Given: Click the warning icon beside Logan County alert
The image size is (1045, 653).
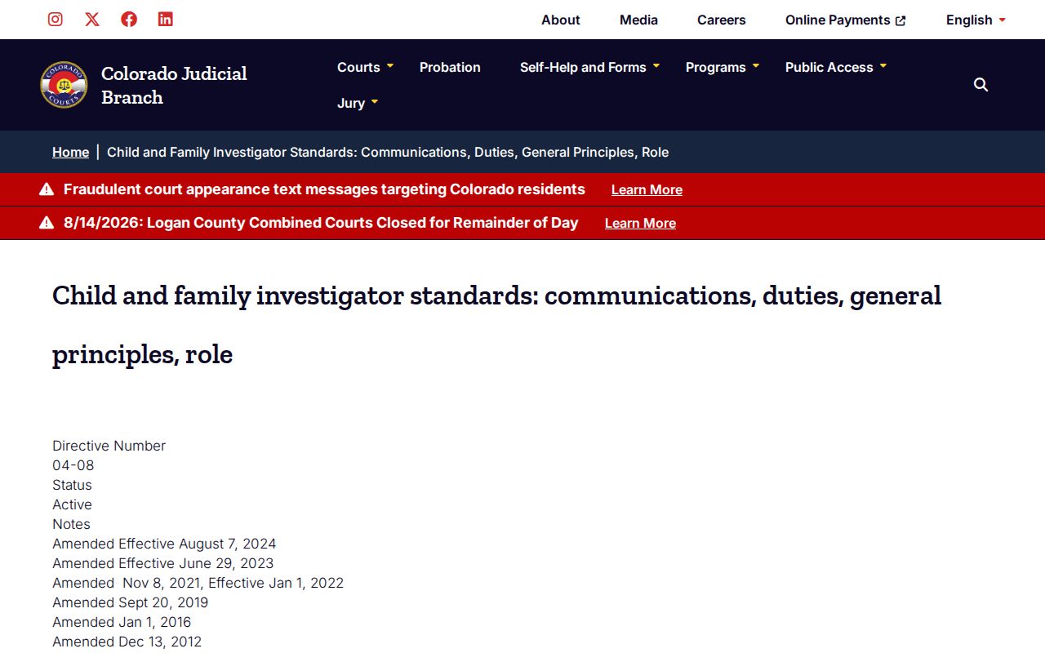Looking at the screenshot, I should [x=47, y=223].
